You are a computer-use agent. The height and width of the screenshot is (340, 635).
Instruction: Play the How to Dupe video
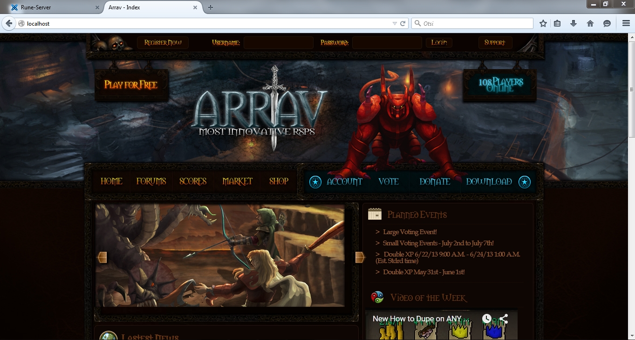(x=441, y=325)
